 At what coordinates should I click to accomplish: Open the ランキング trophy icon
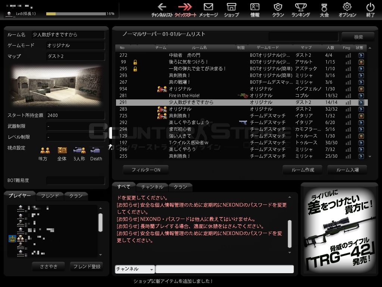coord(301,10)
